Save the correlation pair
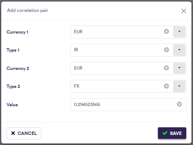 click(172, 133)
